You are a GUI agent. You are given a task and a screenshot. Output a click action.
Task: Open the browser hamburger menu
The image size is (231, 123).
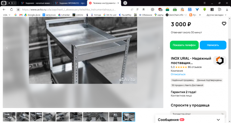(x=205, y=3)
